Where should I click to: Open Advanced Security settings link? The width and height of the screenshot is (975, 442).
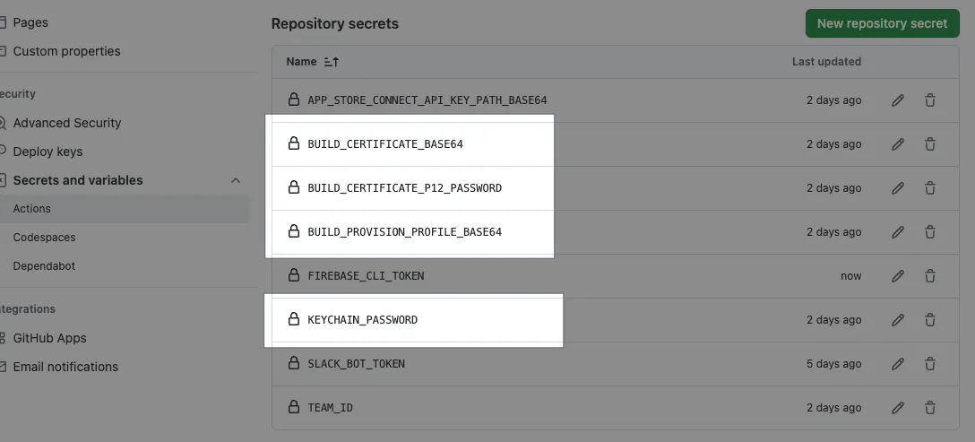coord(67,123)
